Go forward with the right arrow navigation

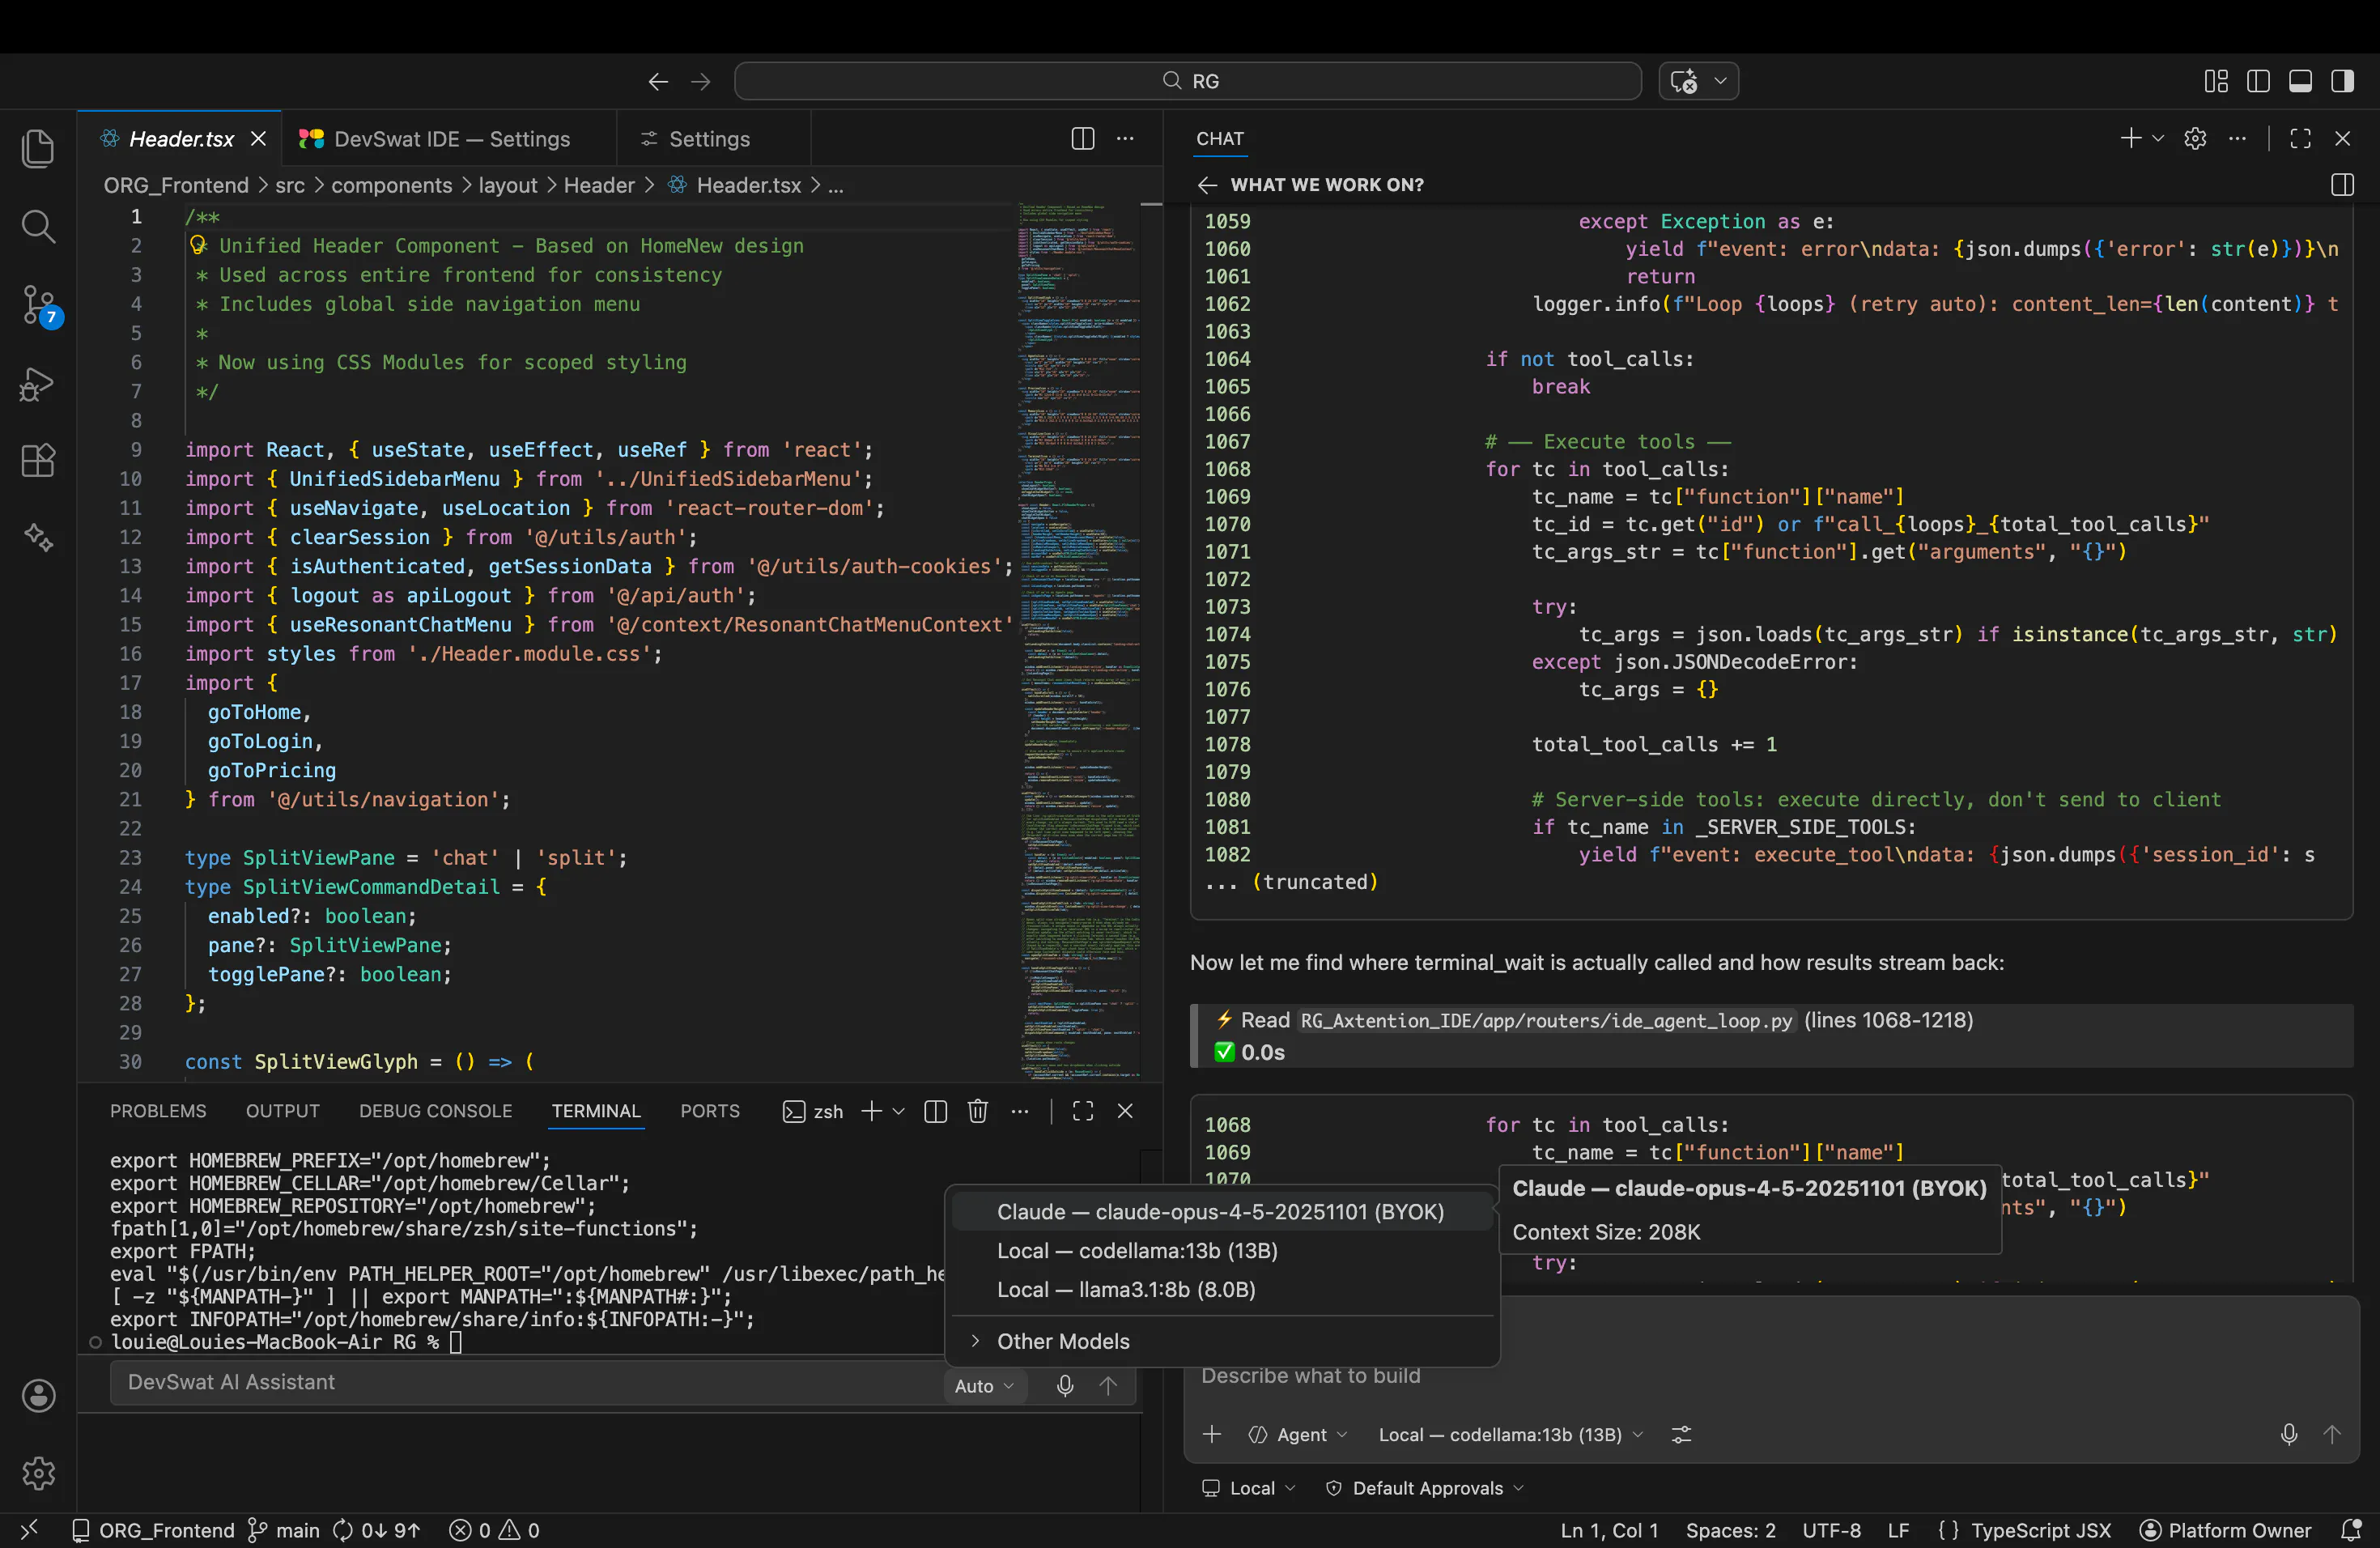701,81
